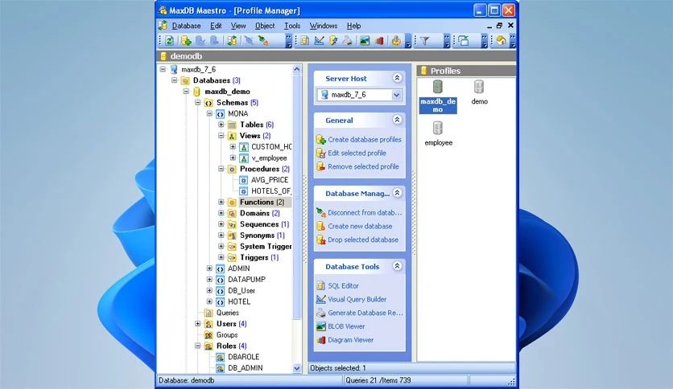Click the SQL Script editor lightning toolbar icon
Screen dimensions: 673x389
(x=333, y=41)
